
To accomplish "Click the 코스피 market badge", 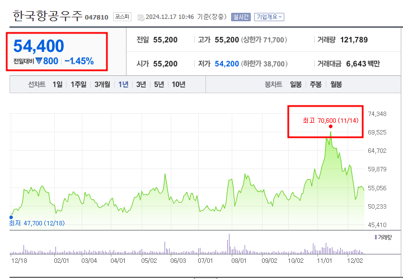I will (123, 17).
